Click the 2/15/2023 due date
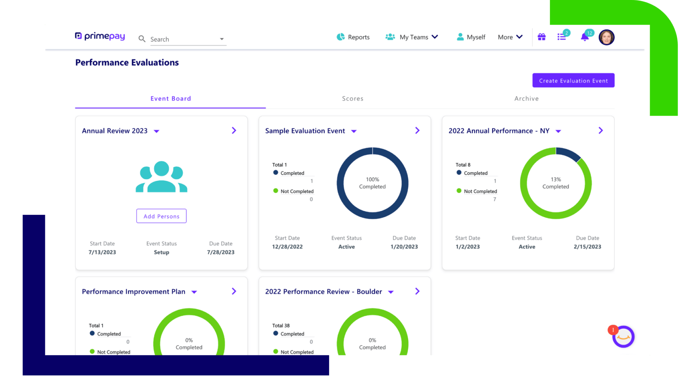695x380 pixels. click(587, 247)
